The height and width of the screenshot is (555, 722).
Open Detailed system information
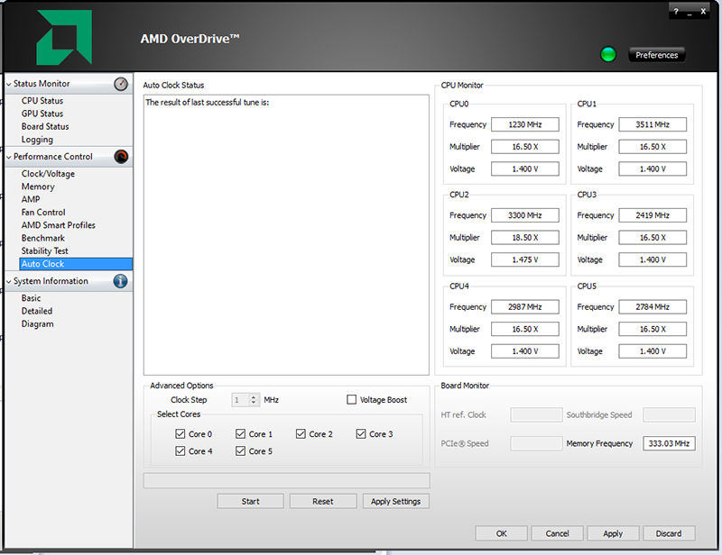tap(37, 311)
